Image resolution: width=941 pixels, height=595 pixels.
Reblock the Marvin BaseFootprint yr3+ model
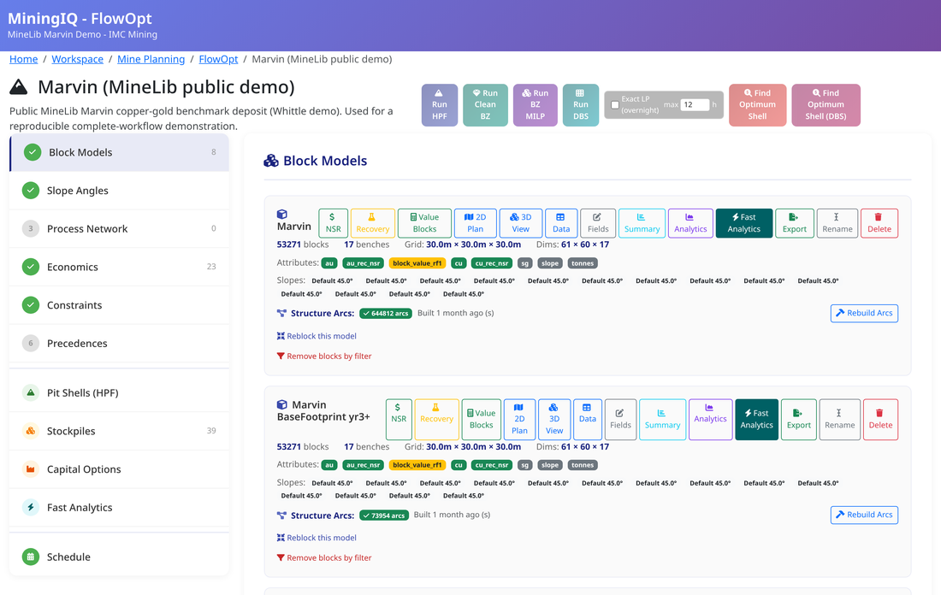tap(317, 538)
